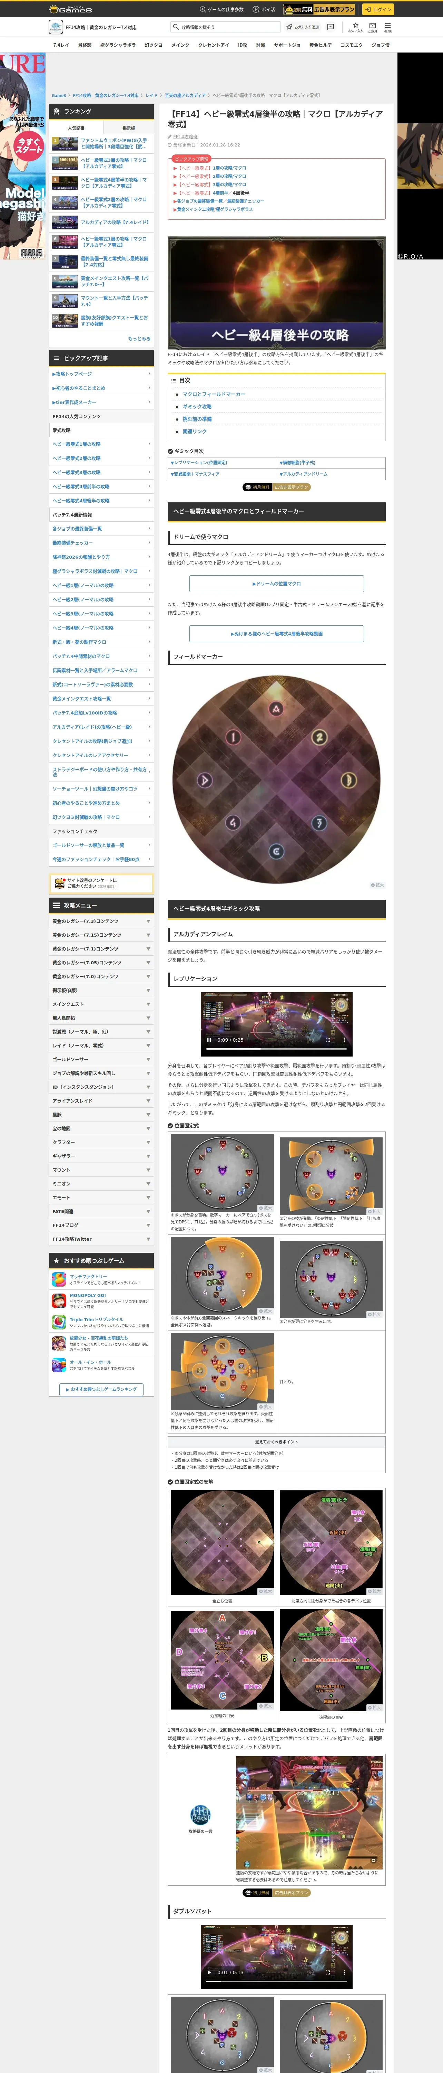This screenshot has width=443, height=2073.
Task: Click the 放置少女 game icon
Action: tap(59, 1344)
